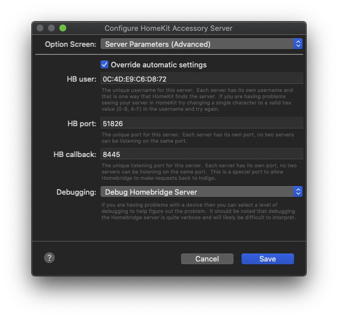Click the 'HB callback:' label
Screen dimensions: 338x318
[75, 154]
